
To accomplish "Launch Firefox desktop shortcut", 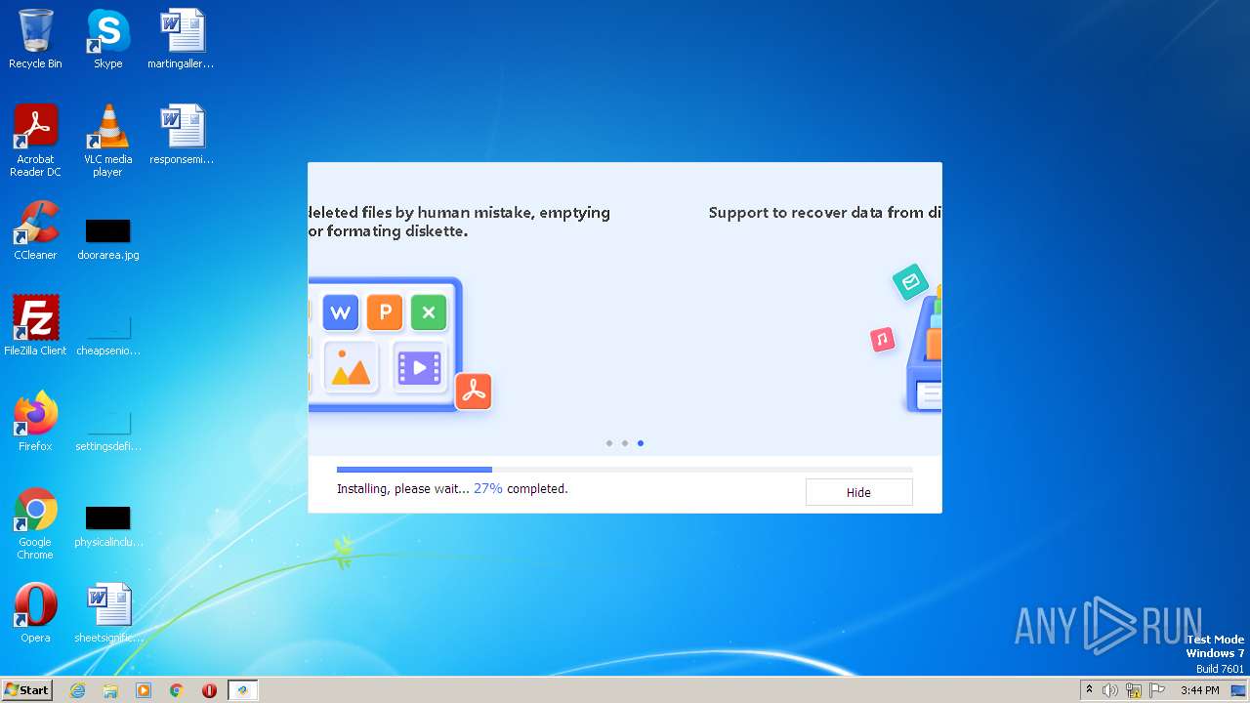I will [35, 422].
